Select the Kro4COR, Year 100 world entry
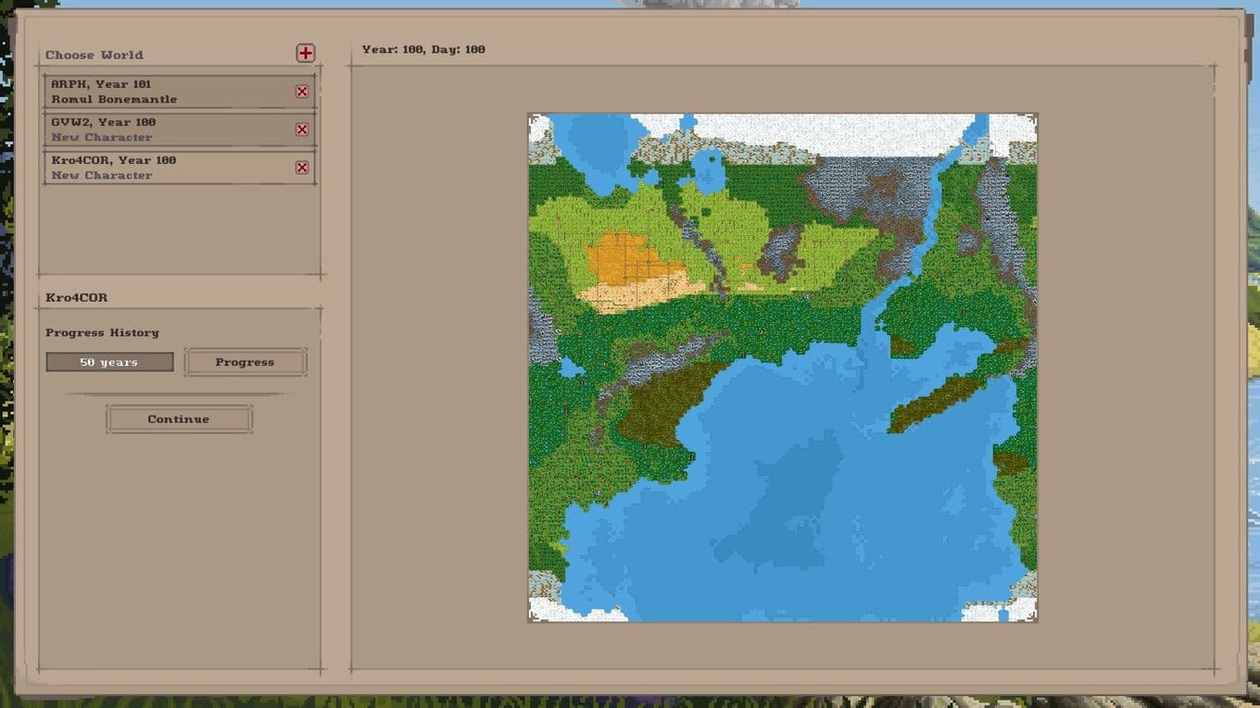Screen dimensions: 1260x708 (x=179, y=168)
